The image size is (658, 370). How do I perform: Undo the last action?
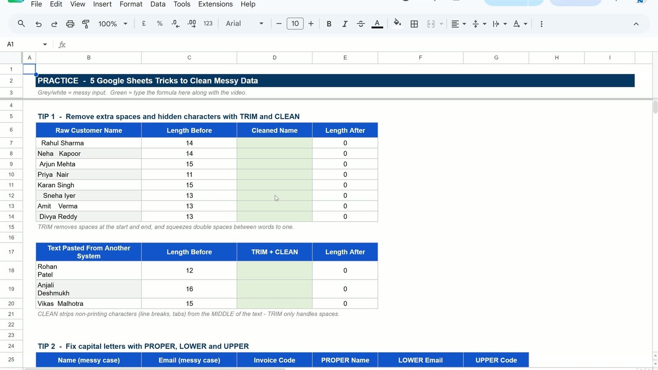(38, 24)
